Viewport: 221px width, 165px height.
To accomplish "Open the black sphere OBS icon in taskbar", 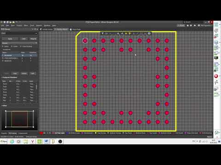I will click(x=60, y=142).
